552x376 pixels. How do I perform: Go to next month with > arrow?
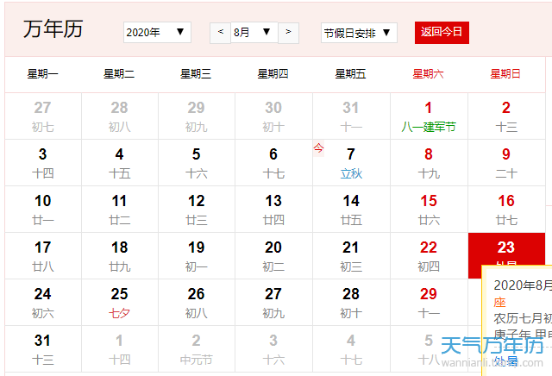[288, 33]
